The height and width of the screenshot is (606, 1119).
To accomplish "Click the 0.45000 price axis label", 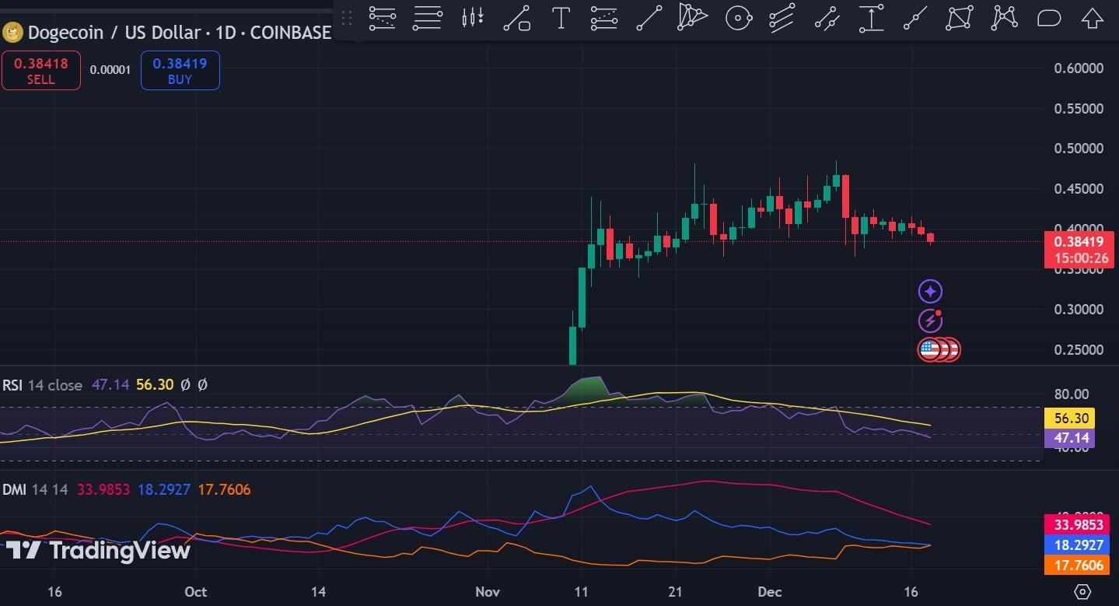I will click(1079, 189).
